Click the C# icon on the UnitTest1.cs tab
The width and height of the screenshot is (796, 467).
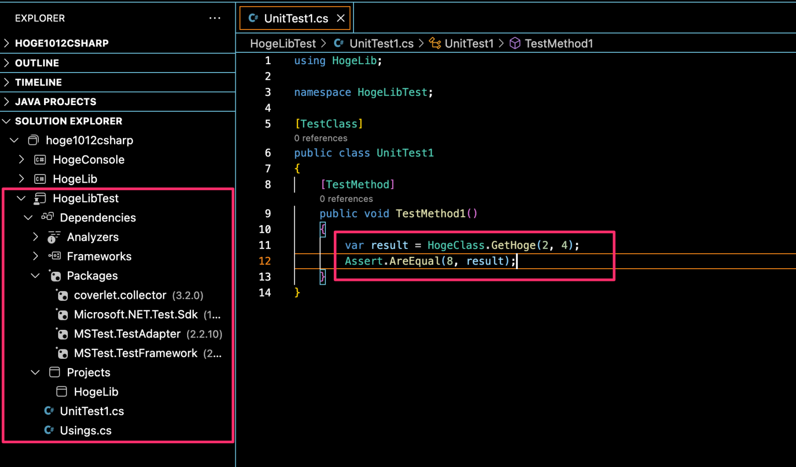coord(253,18)
